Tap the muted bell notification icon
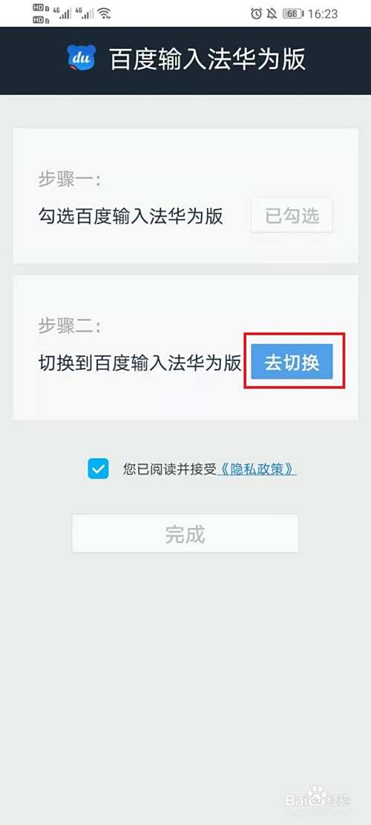This screenshot has height=825, width=371. 272,13
